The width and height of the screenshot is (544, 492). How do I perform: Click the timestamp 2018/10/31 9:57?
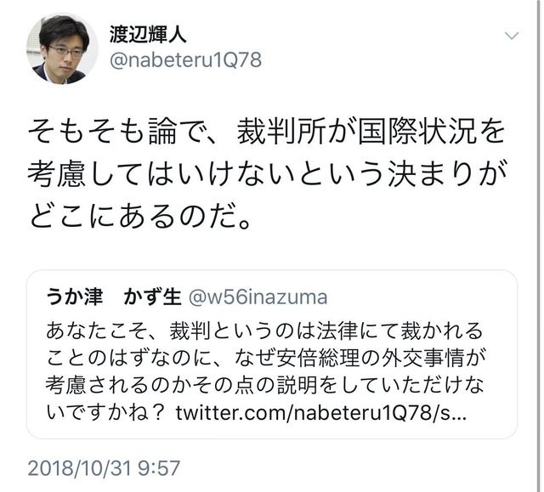(104, 468)
